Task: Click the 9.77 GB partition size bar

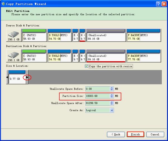Action: click(x=17, y=77)
